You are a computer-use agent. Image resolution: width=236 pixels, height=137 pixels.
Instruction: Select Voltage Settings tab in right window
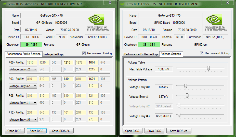click(171, 54)
